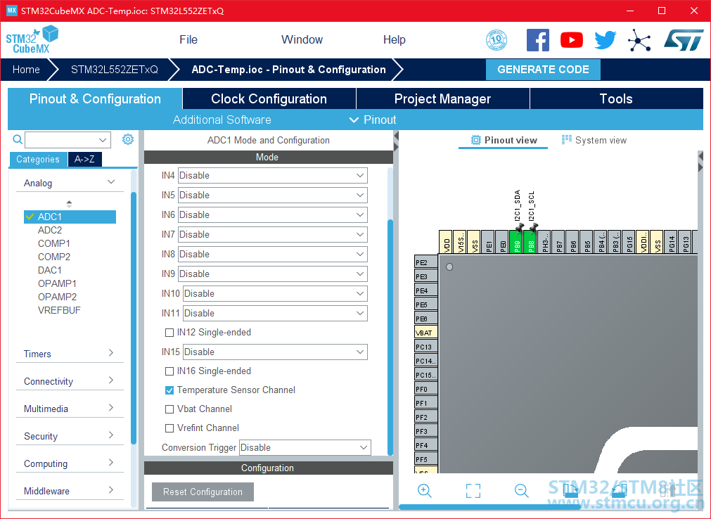
Task: Click the ST community network icon
Action: (639, 40)
